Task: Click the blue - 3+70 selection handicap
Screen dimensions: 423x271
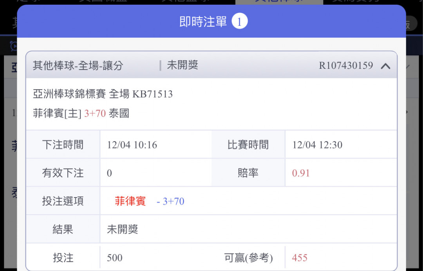Action: click(170, 201)
